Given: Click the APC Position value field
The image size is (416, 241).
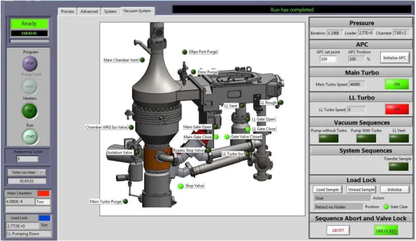Looking at the screenshot, I should (356, 59).
